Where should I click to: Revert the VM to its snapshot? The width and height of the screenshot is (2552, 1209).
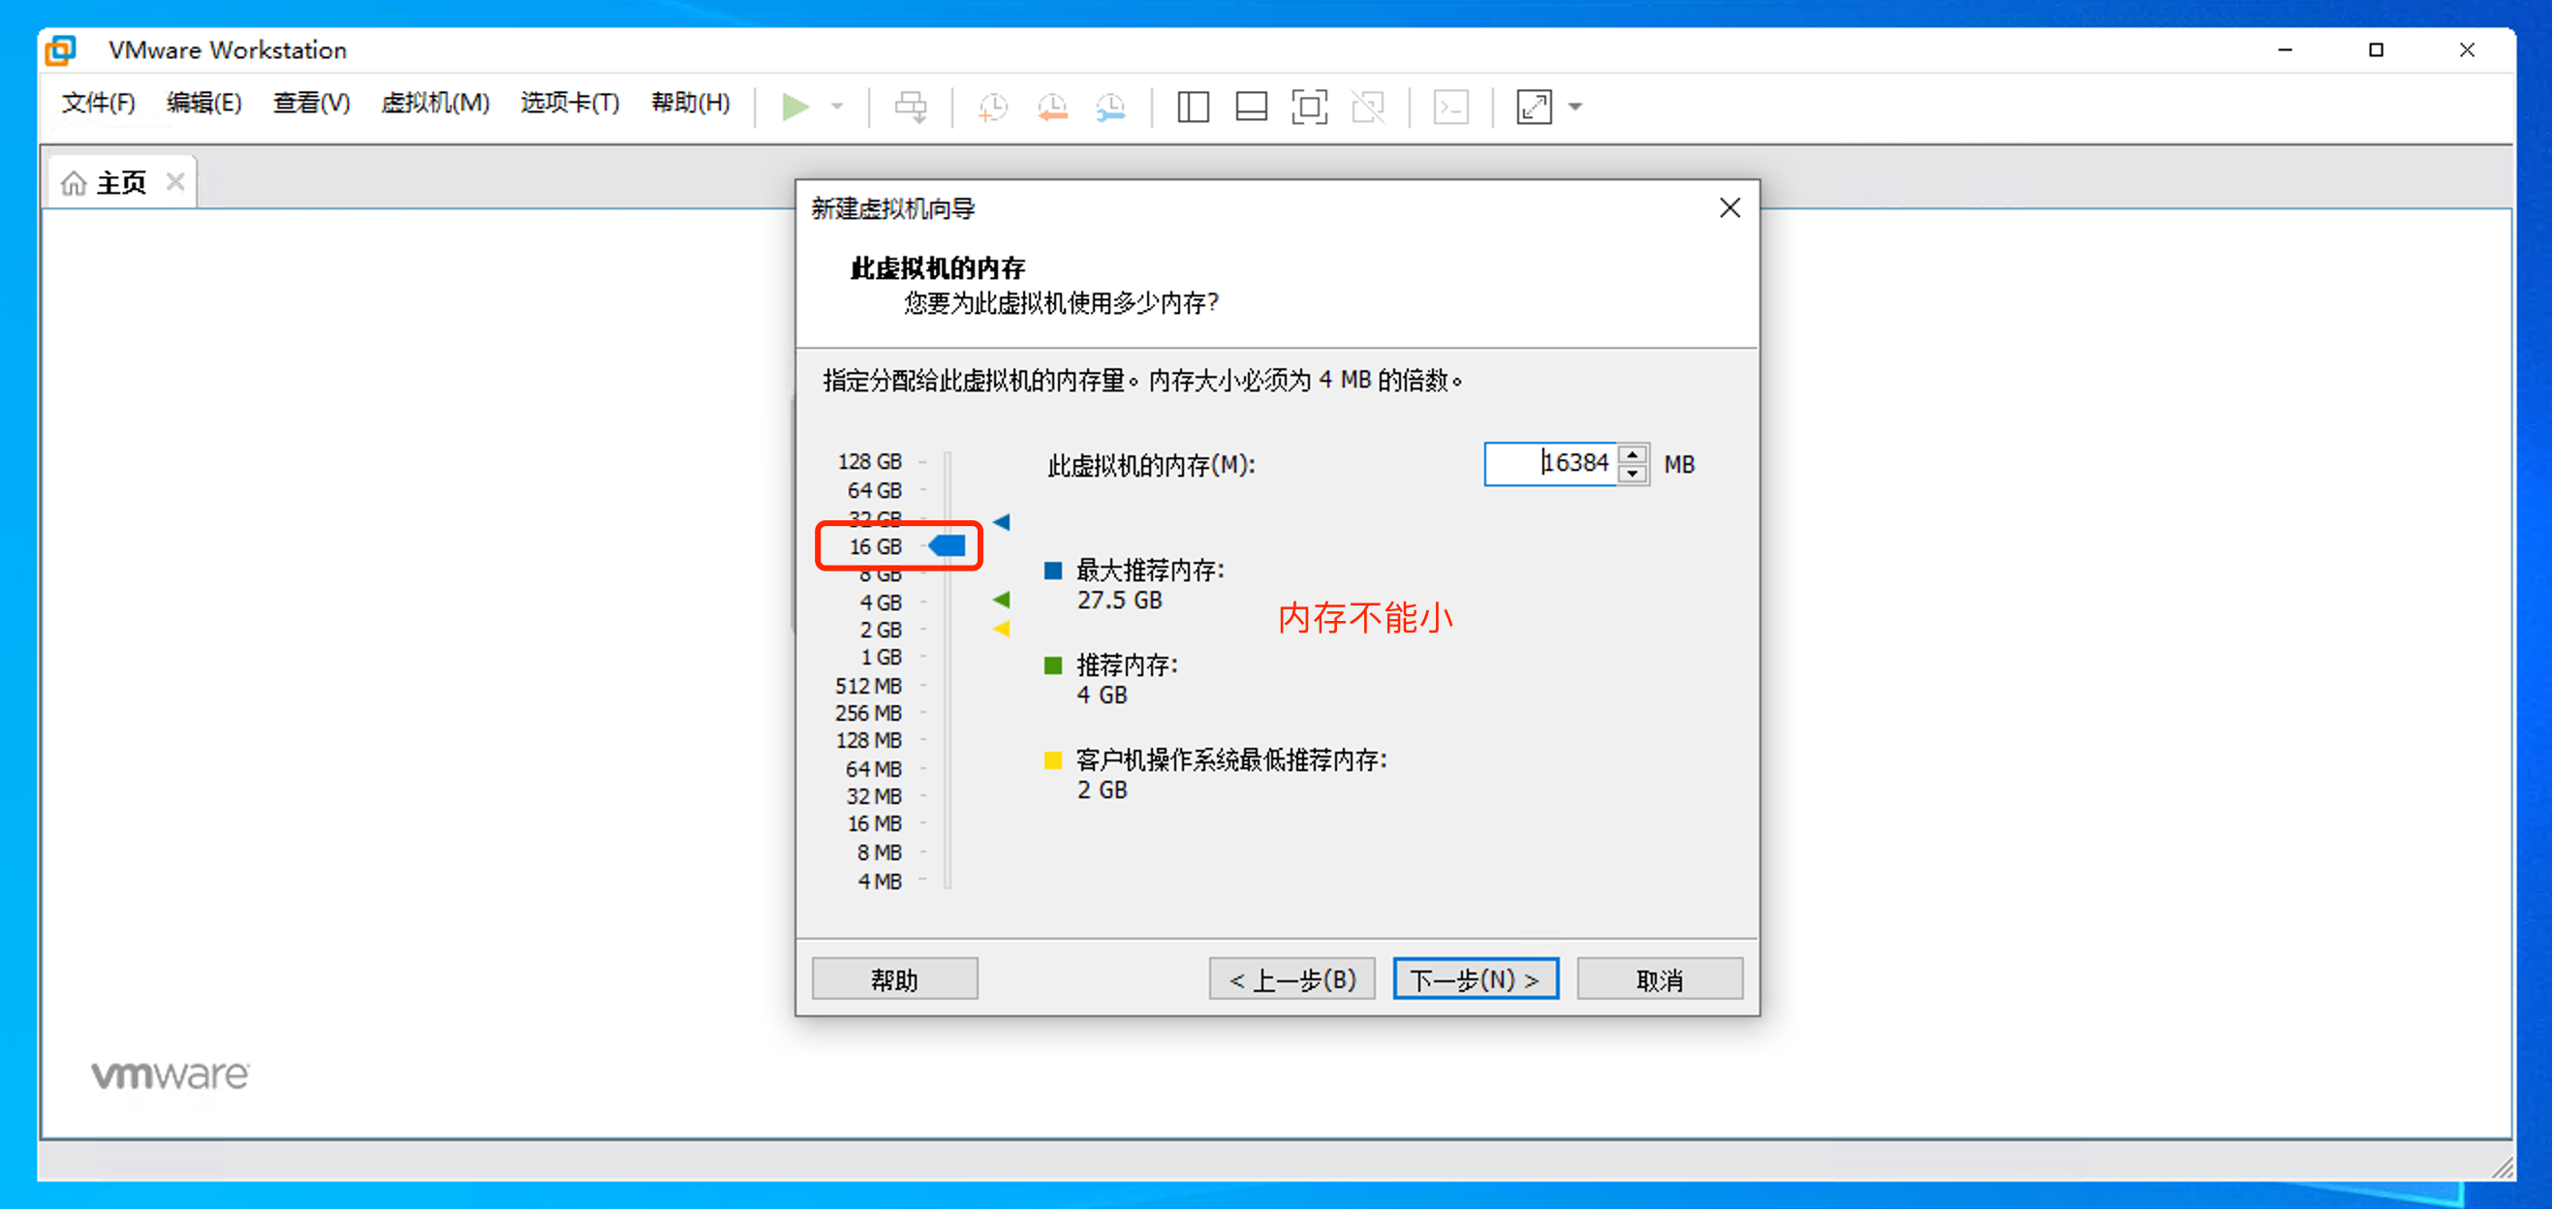[x=1052, y=107]
